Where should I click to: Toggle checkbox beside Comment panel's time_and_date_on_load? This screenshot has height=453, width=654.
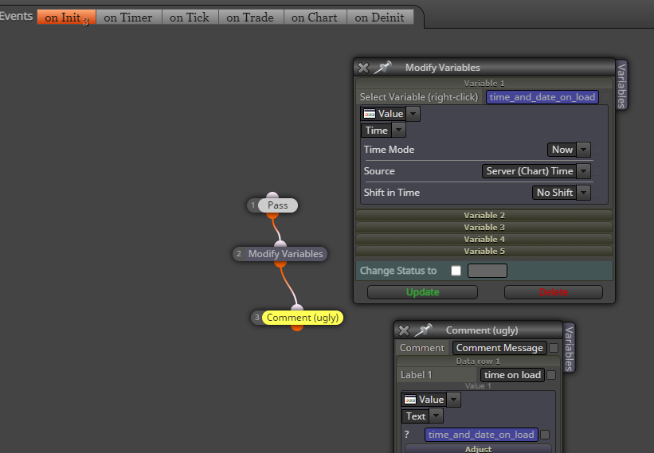pos(545,435)
